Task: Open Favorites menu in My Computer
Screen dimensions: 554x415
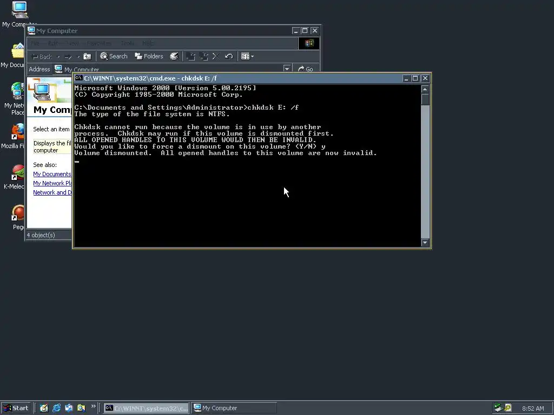Action: tap(99, 43)
